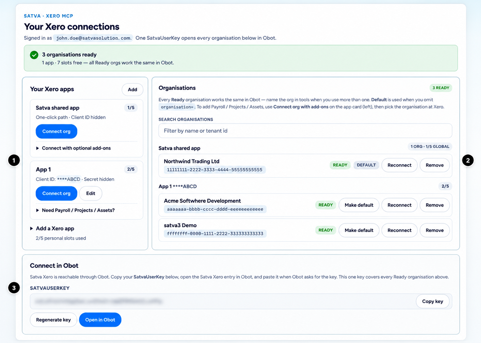Expand Need Payroll / Projects / Assets section
Viewport: 481px width, 343px height.
(75, 210)
